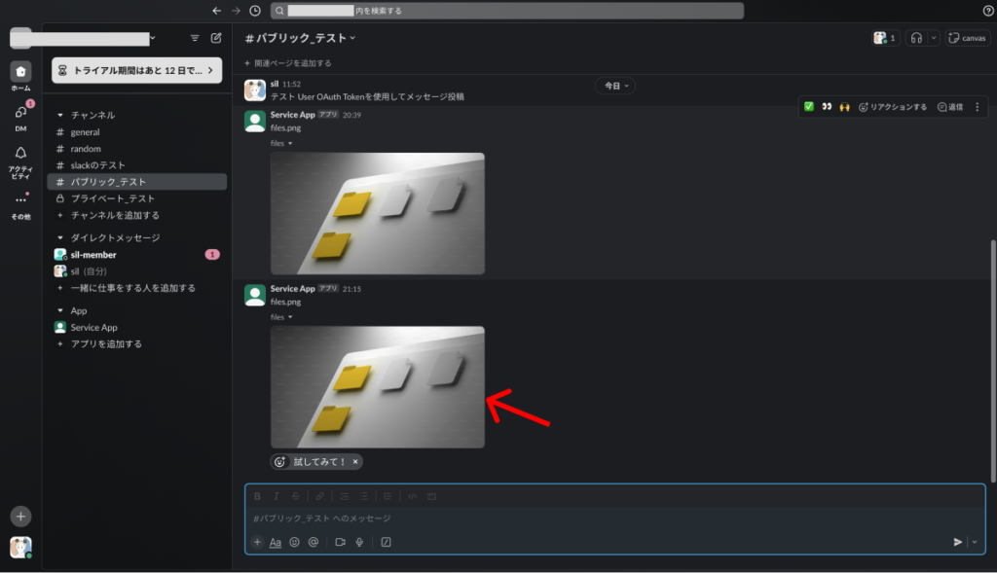Click the trial period banner button
The height and width of the screenshot is (573, 997).
click(x=137, y=70)
